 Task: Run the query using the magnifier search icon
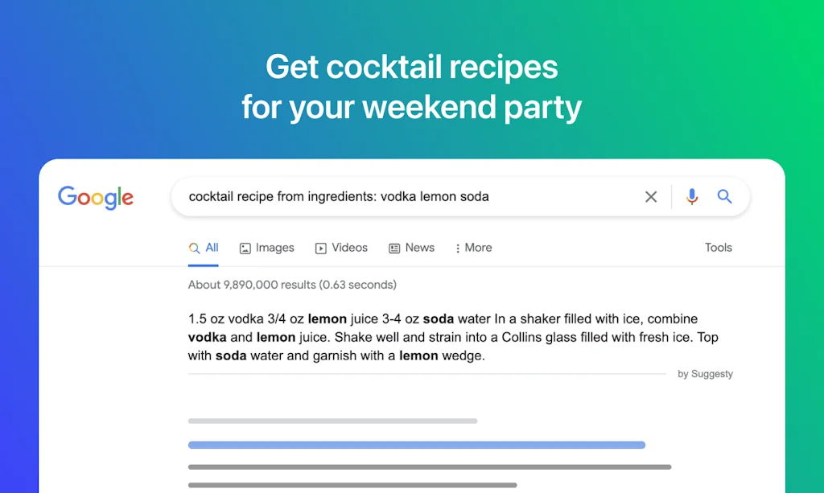(x=724, y=196)
